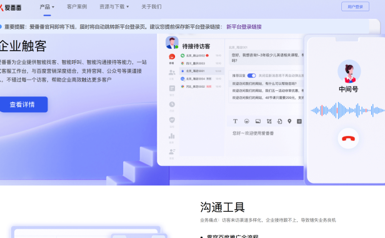Select the red chat conversation sidebar icon
Viewport: 385px width, 238px height.
click(172, 57)
